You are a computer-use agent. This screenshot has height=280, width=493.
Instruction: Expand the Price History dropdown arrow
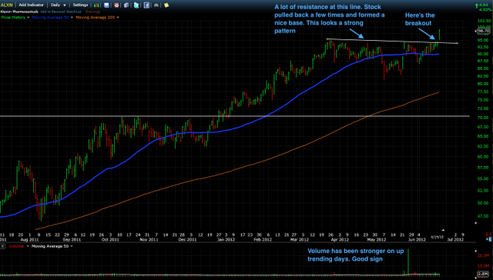tap(29, 18)
